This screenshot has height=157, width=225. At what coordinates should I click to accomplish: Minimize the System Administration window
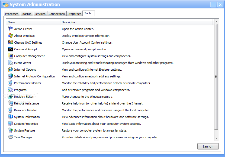tap(213, 4)
